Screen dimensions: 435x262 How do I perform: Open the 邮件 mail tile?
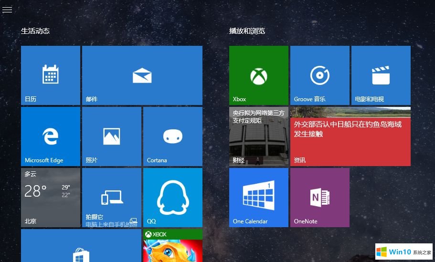pos(142,75)
